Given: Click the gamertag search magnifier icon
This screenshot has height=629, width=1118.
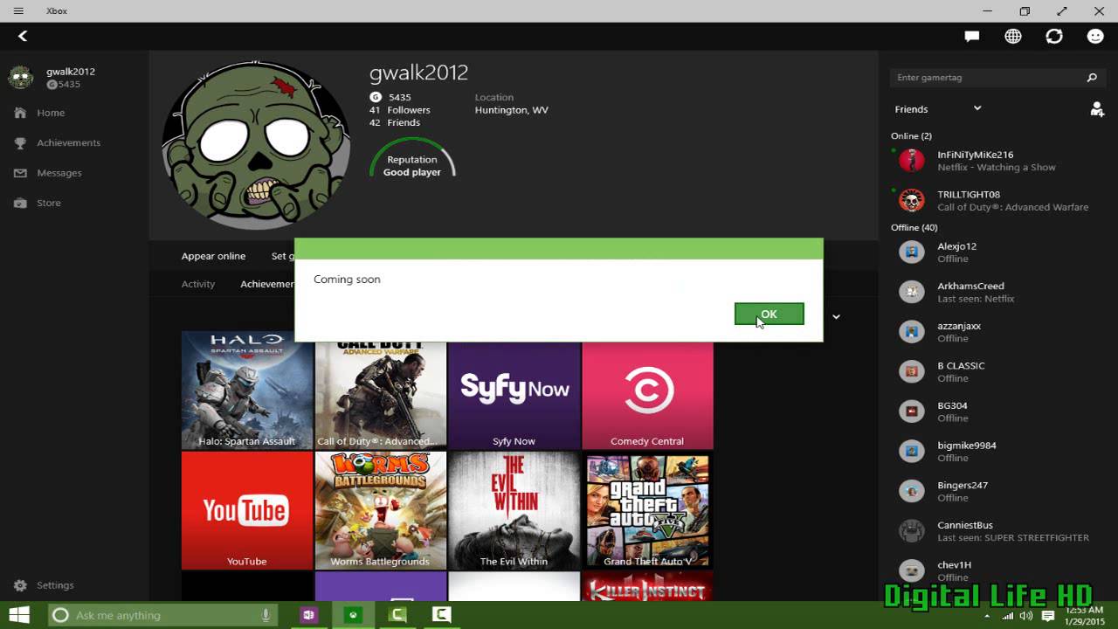Looking at the screenshot, I should 1092,78.
